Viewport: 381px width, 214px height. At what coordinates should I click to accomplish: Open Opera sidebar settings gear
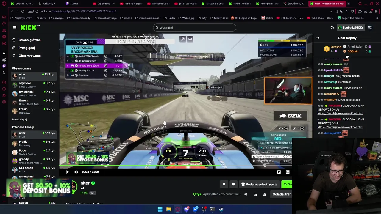pyautogui.click(x=4, y=102)
